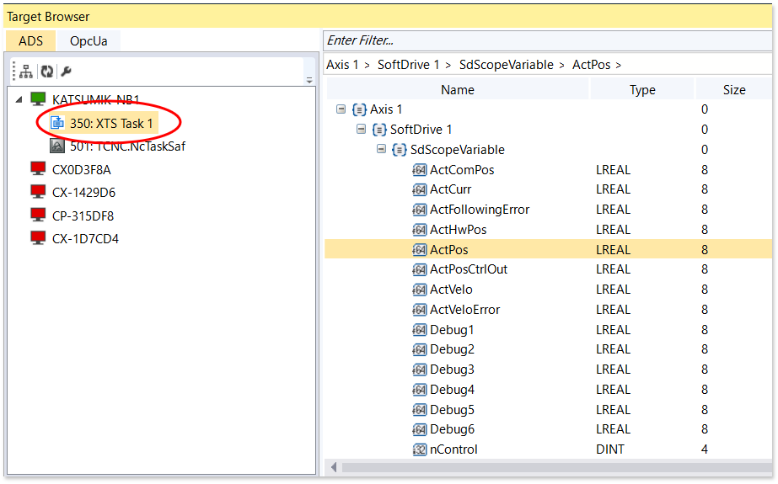Click red computer icon of CP-315DF8

click(38, 215)
